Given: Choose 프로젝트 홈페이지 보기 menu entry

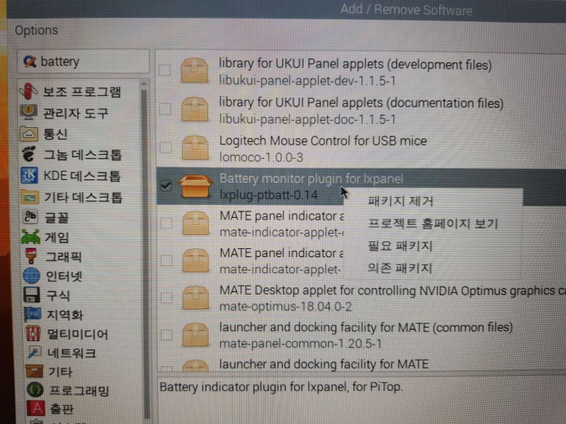Looking at the screenshot, I should click(x=433, y=224).
